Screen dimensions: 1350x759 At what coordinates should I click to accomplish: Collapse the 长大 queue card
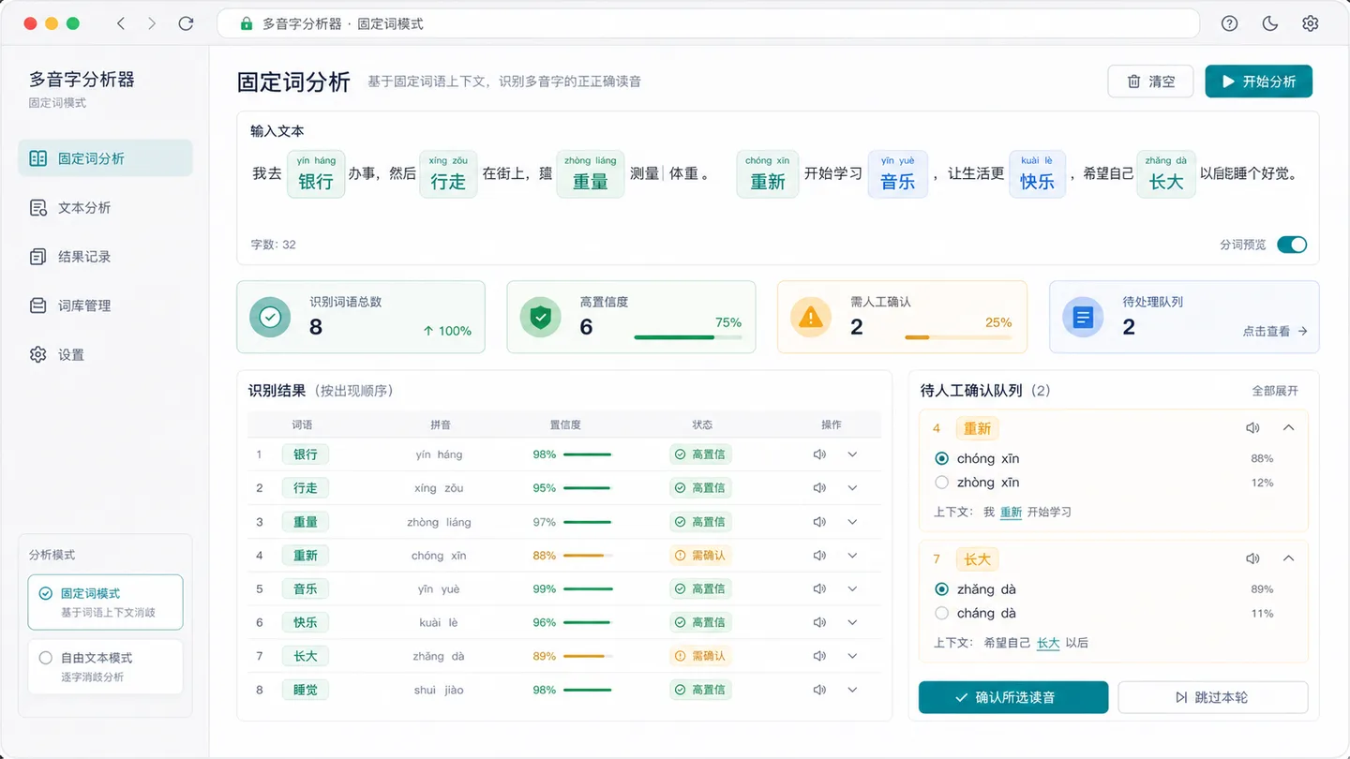pyautogui.click(x=1288, y=558)
